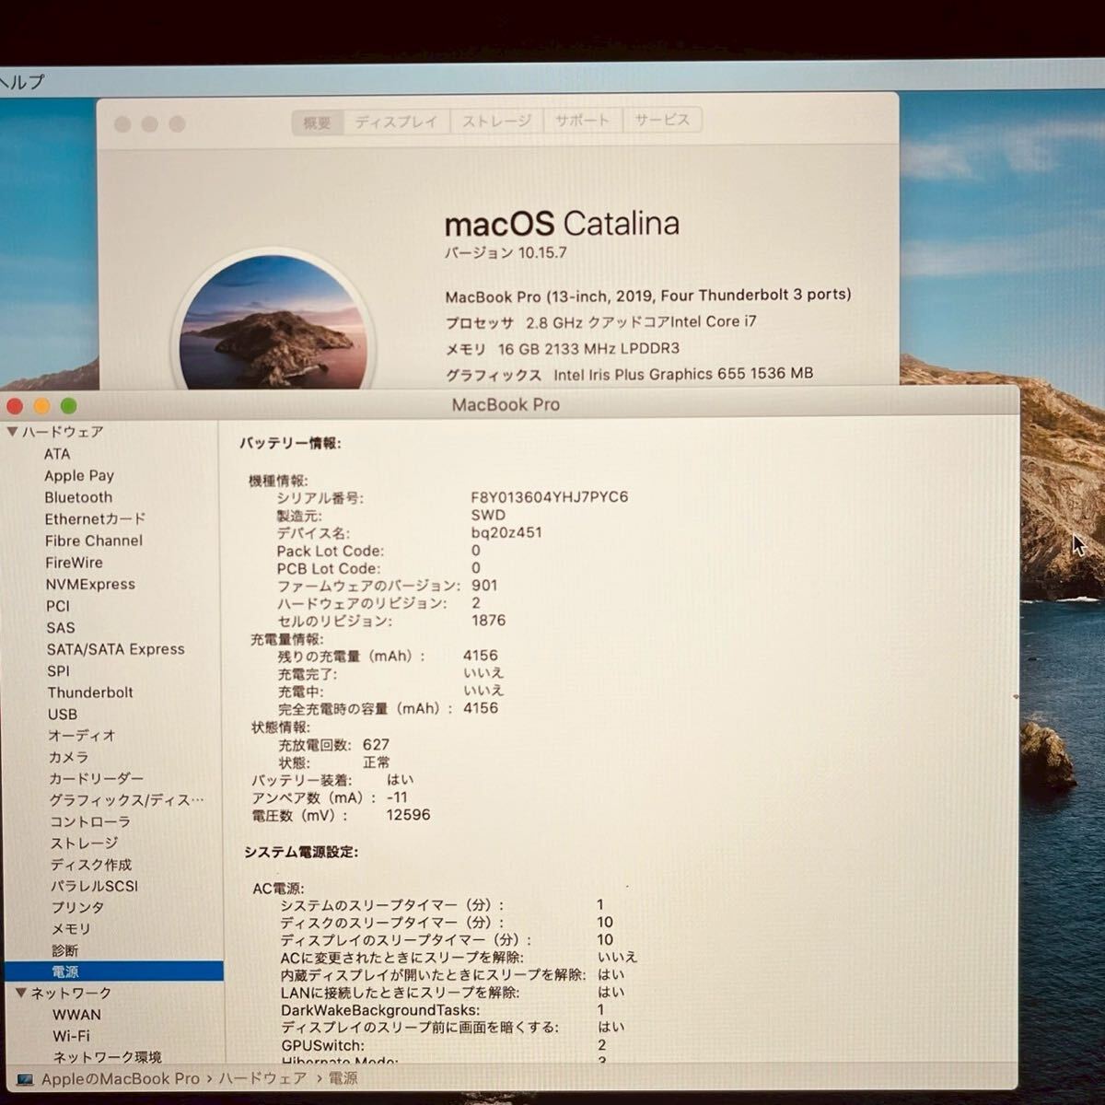Click the battery serial number F8Y013604YHJ7PYC6
The height and width of the screenshot is (1105, 1105).
pos(550,497)
